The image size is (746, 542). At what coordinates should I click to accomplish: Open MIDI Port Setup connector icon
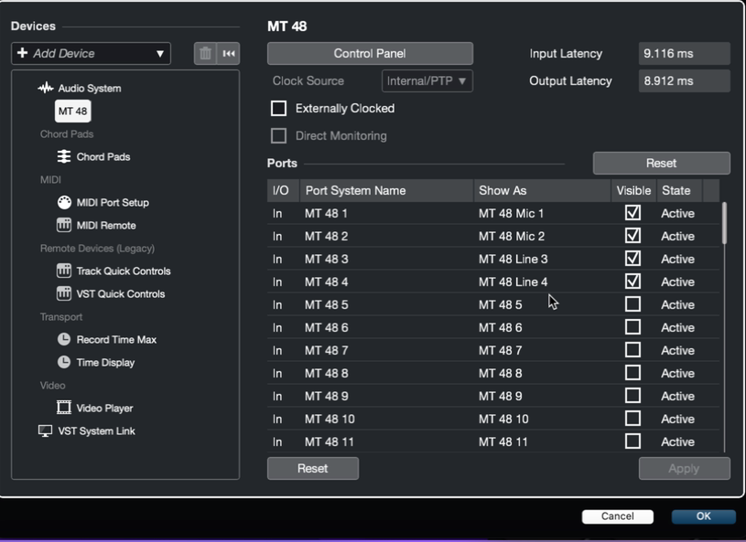[x=64, y=202]
